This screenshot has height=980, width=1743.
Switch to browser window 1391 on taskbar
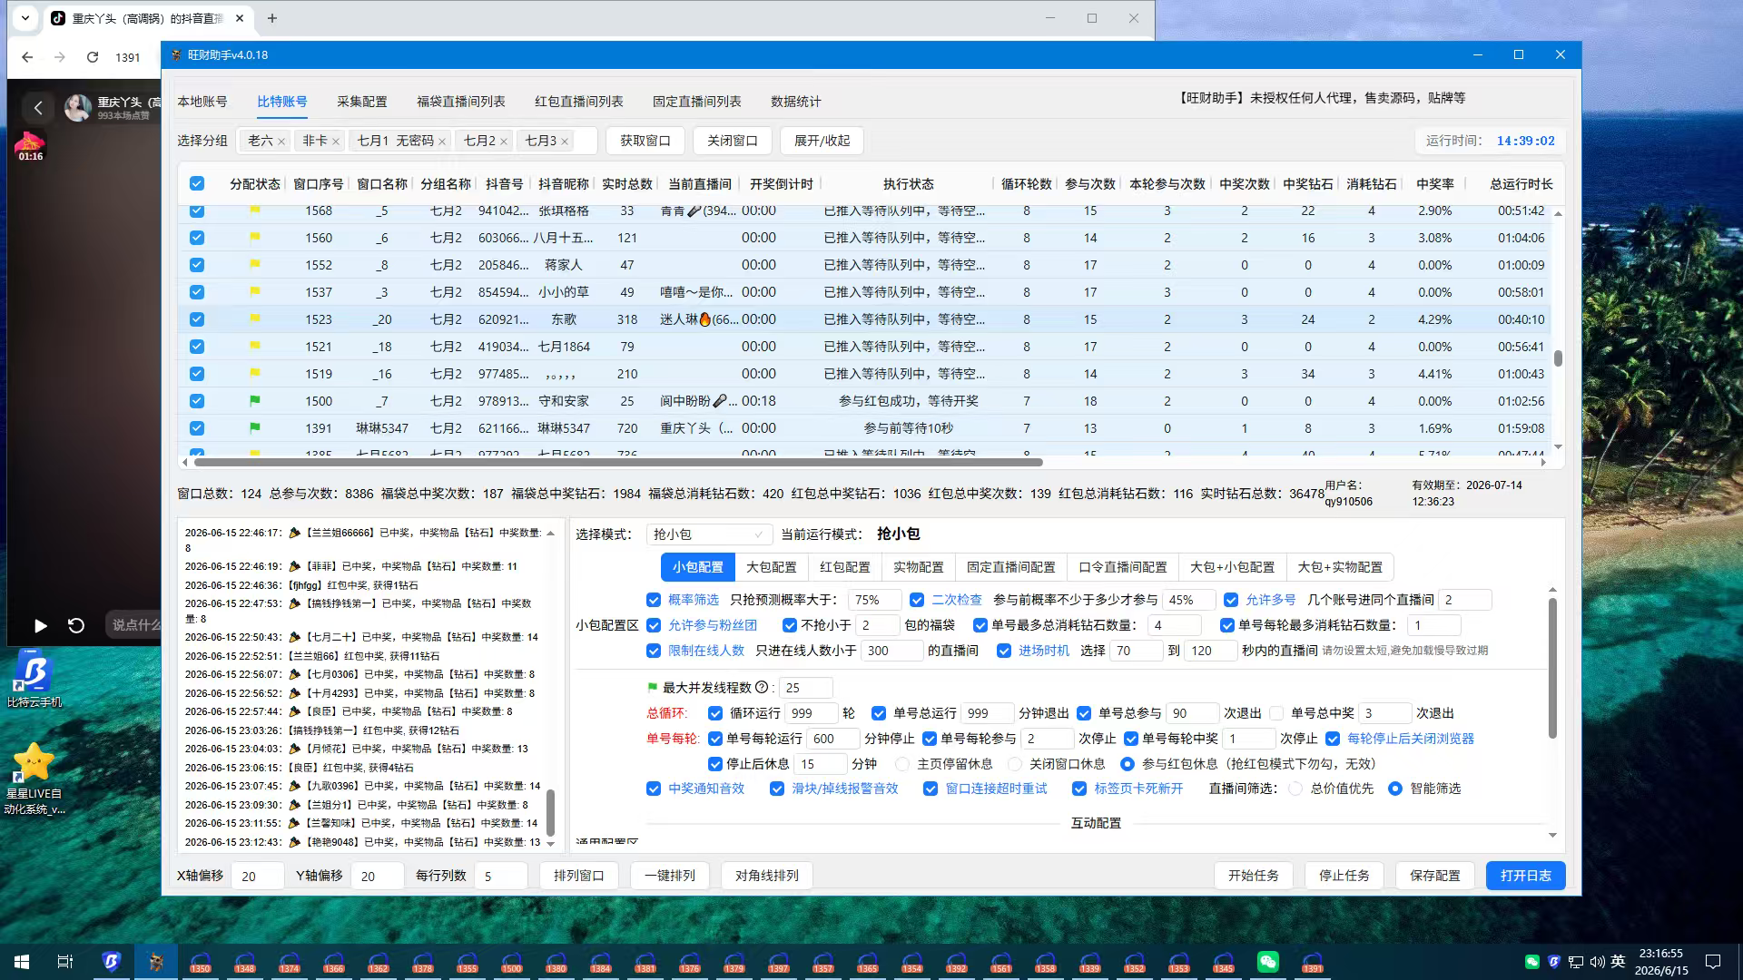click(1313, 962)
